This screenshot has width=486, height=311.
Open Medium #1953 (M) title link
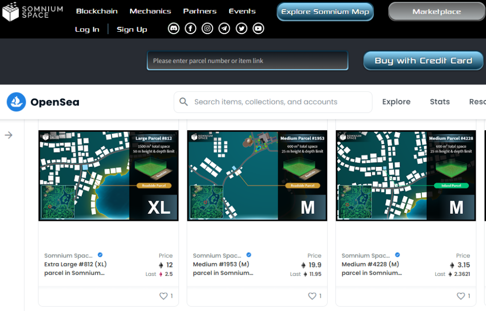click(223, 268)
